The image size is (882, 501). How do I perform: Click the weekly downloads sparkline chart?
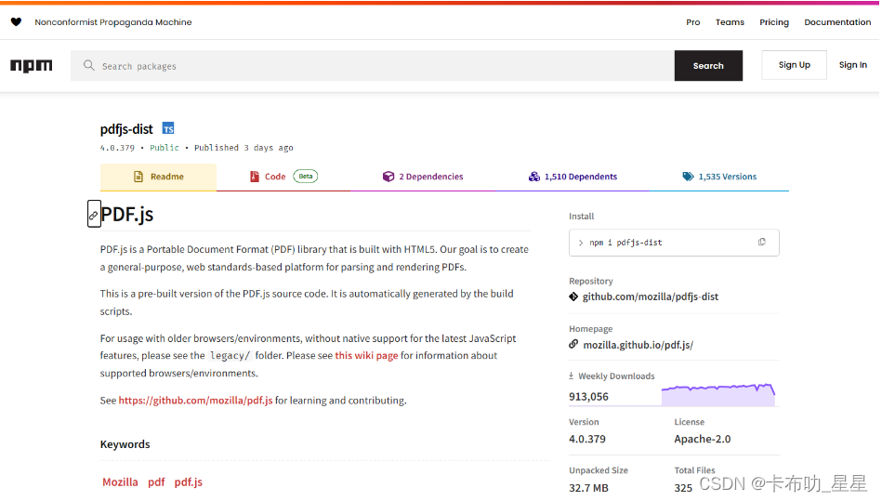pyautogui.click(x=718, y=395)
